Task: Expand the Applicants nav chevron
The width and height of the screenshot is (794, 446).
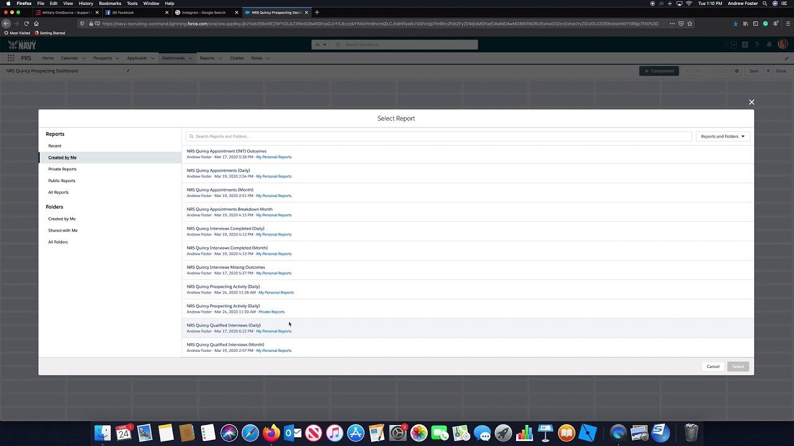Action: point(153,58)
